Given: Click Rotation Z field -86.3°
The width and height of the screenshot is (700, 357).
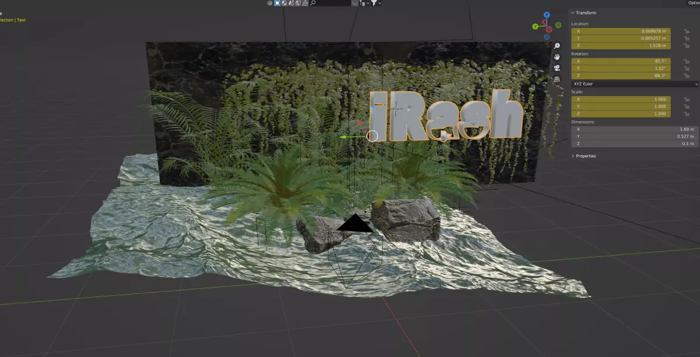Looking at the screenshot, I should coord(621,76).
